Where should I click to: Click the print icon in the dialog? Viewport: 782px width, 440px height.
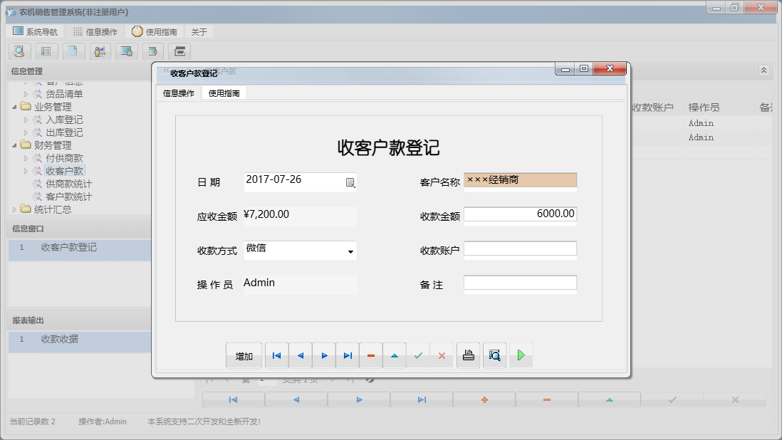(468, 355)
